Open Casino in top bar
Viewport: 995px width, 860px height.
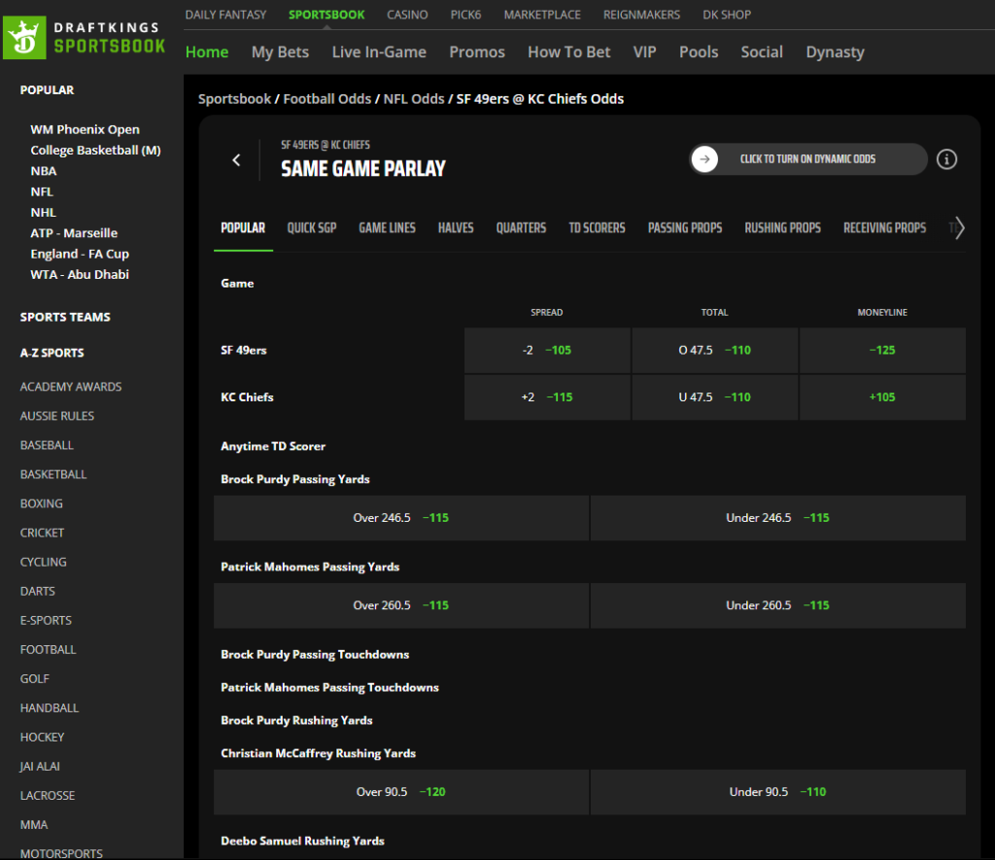(x=407, y=15)
